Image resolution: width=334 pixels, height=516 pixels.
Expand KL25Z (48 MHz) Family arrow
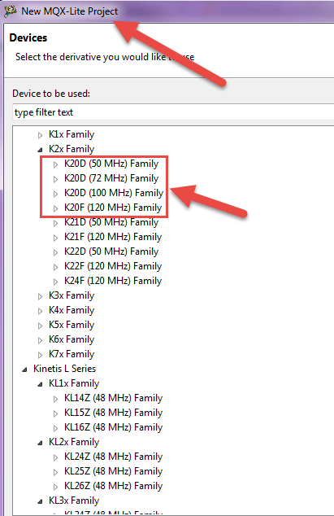[55, 472]
